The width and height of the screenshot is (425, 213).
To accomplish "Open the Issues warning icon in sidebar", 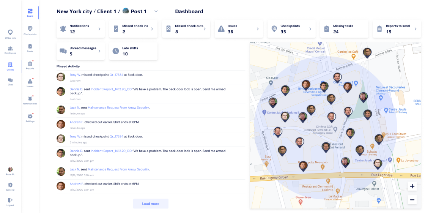I will pyautogui.click(x=30, y=81).
